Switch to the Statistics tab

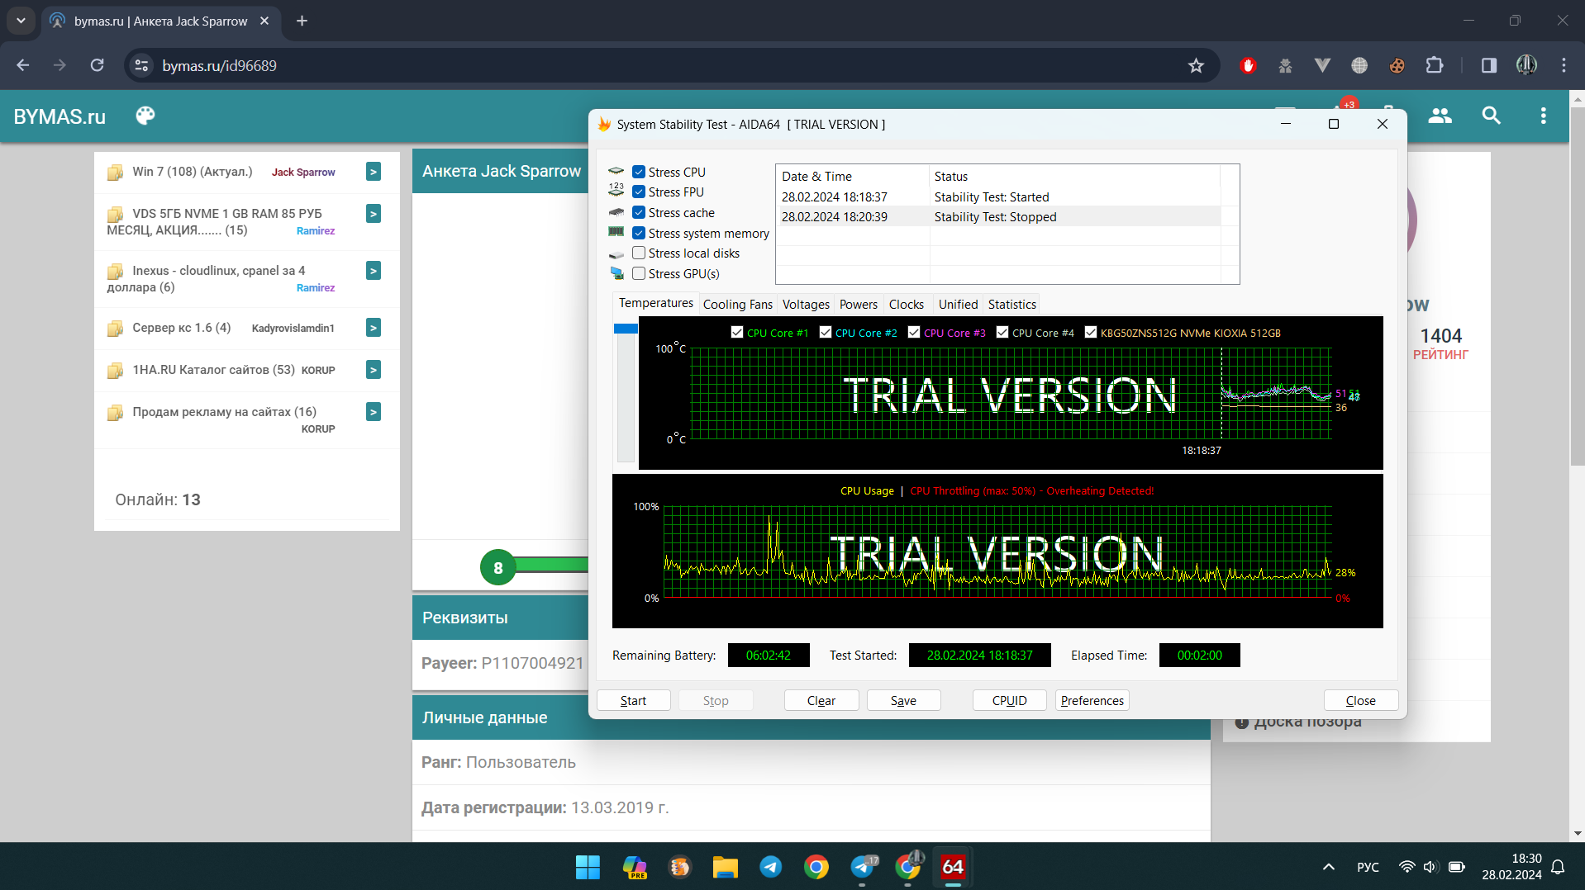[1011, 305]
